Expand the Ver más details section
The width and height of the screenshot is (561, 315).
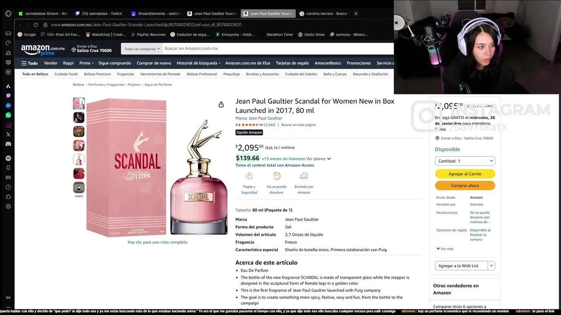pos(445,248)
